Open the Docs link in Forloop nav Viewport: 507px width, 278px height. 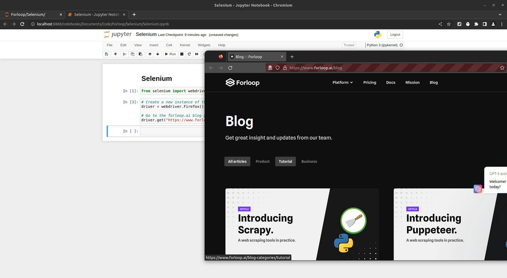coord(390,83)
